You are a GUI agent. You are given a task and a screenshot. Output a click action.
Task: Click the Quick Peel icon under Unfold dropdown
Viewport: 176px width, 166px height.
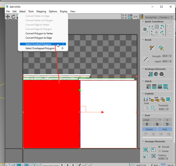coord(147,124)
